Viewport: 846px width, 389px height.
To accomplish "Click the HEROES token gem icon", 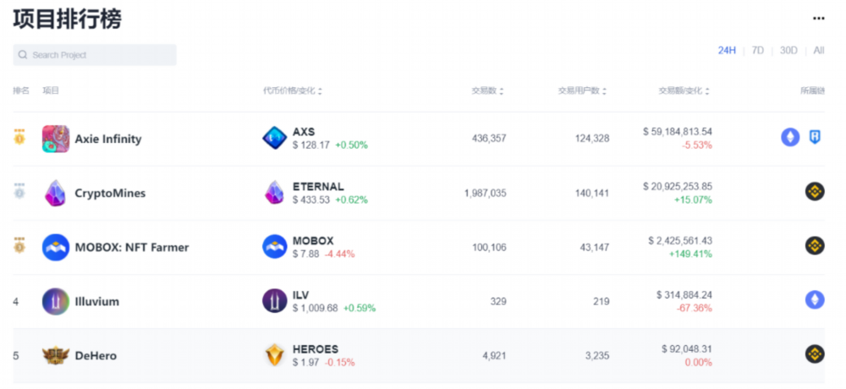I will pyautogui.click(x=275, y=355).
